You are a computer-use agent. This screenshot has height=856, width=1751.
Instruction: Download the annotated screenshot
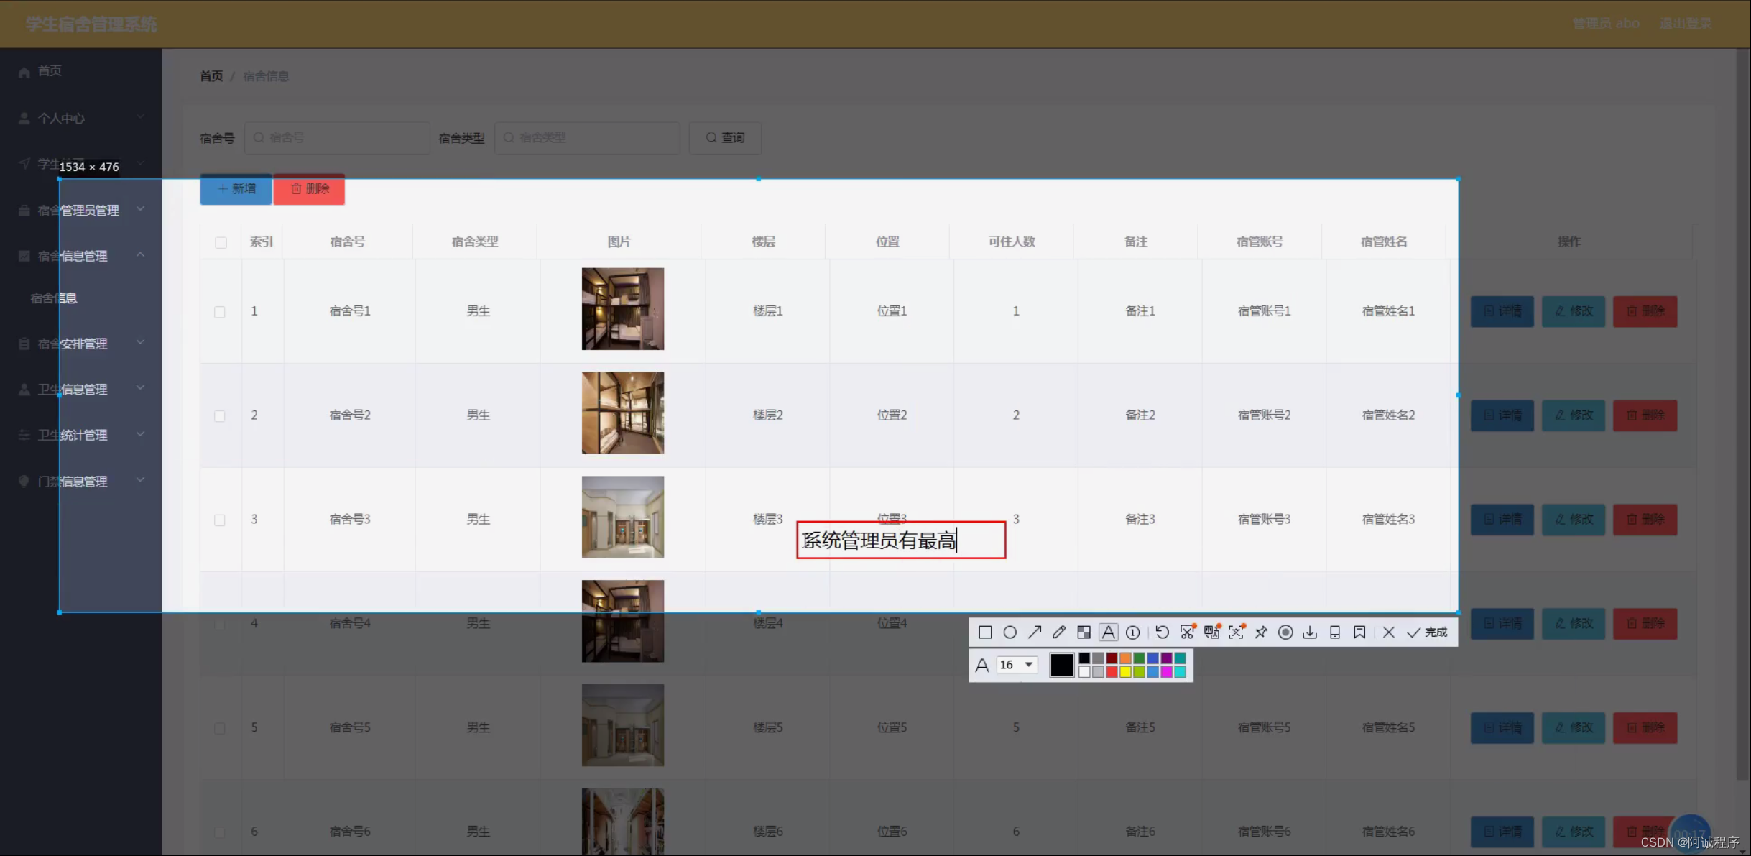[x=1311, y=632]
